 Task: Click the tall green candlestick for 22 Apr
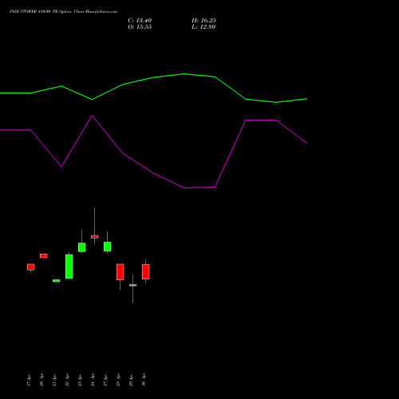69,267
